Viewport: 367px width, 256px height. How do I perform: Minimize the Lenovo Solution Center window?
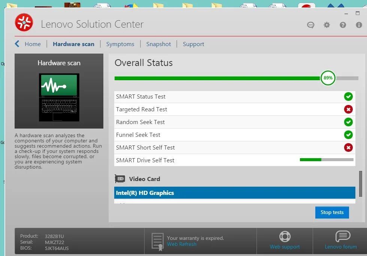tap(346, 14)
